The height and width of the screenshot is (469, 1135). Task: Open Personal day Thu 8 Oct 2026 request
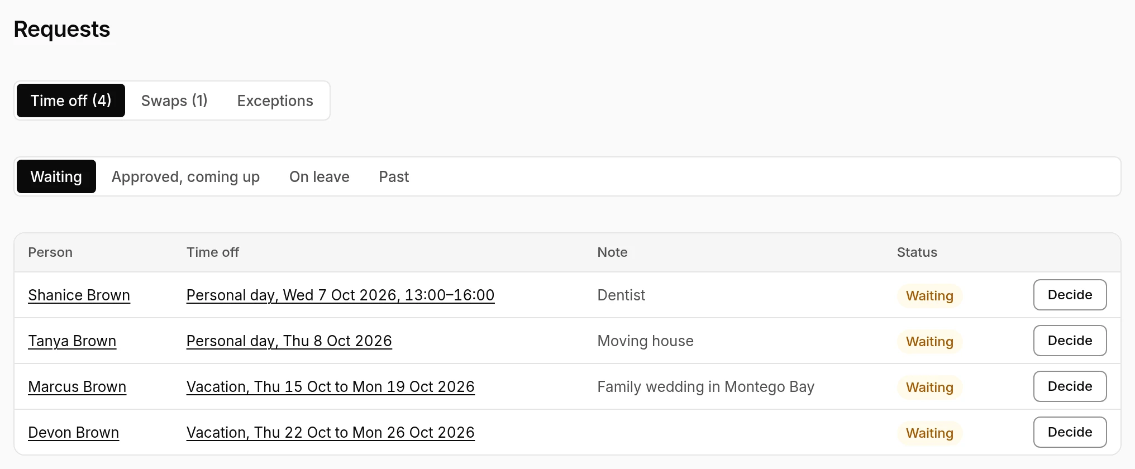pyautogui.click(x=289, y=341)
